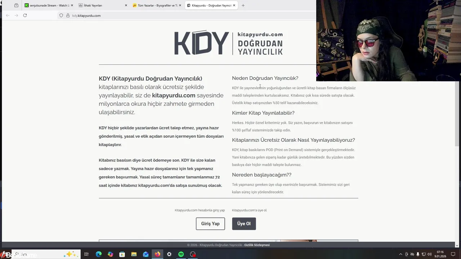
Task: Click the text Kitapyurdu.com'a üye ol
Action: pyautogui.click(x=249, y=210)
